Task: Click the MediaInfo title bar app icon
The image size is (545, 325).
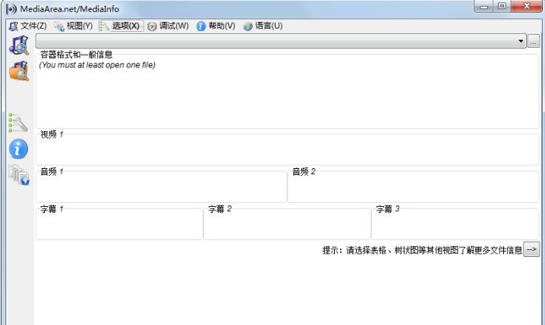Action: (x=11, y=9)
